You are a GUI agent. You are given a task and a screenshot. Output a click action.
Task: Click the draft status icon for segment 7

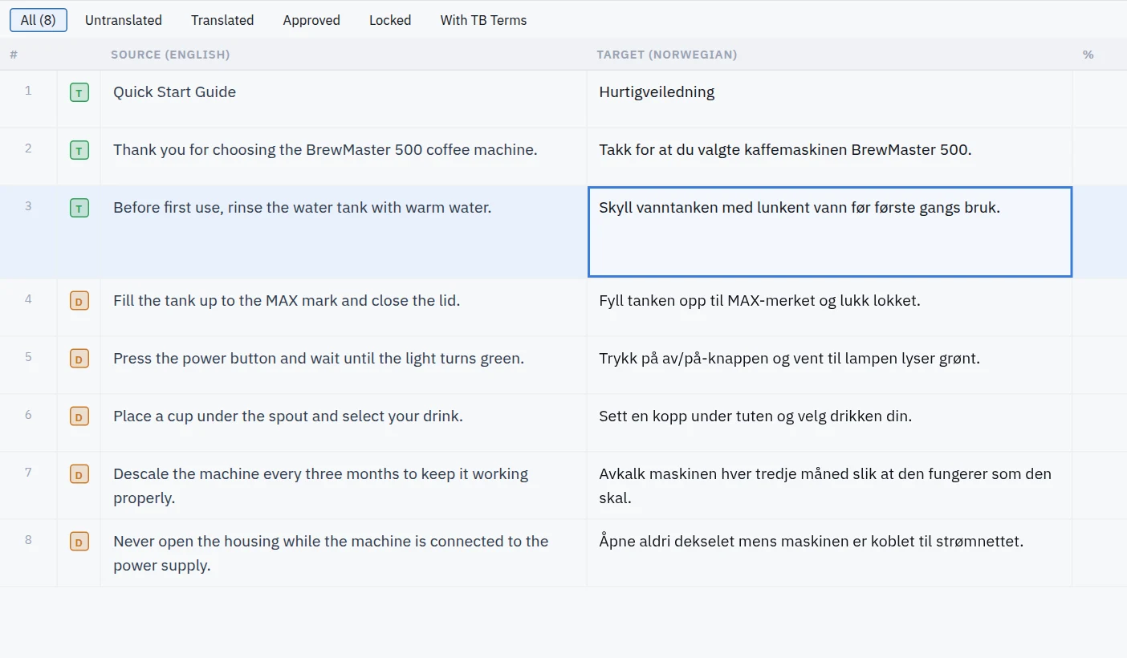(79, 475)
